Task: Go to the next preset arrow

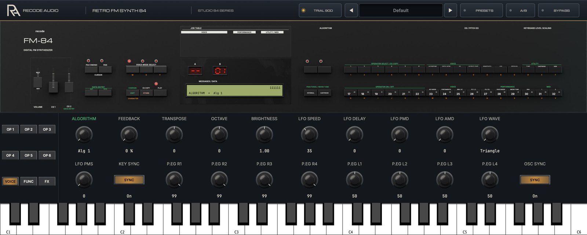Action: (x=450, y=10)
